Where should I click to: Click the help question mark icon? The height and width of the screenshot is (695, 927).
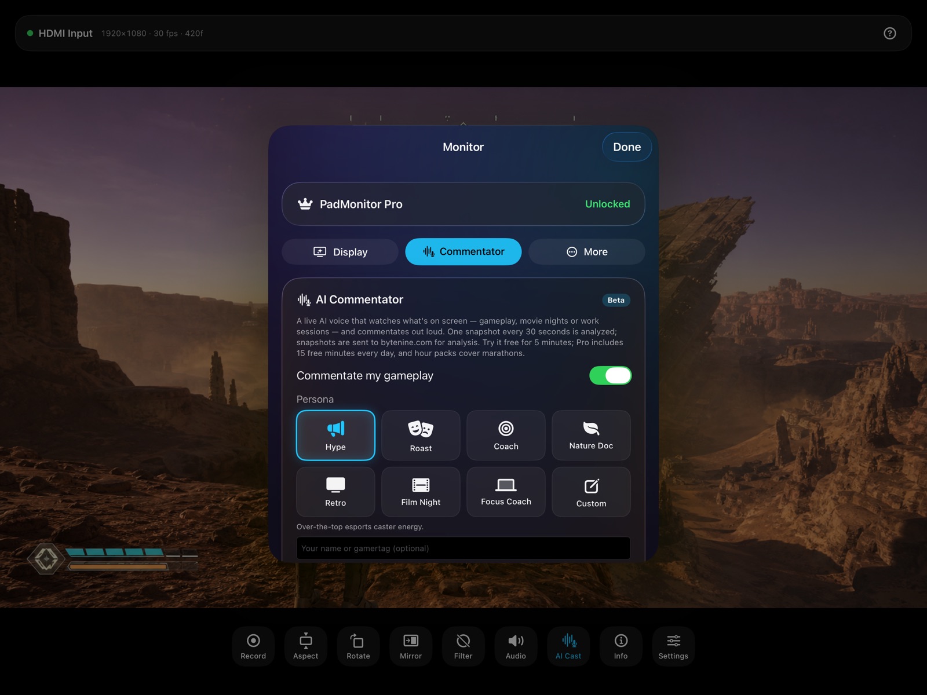890,33
